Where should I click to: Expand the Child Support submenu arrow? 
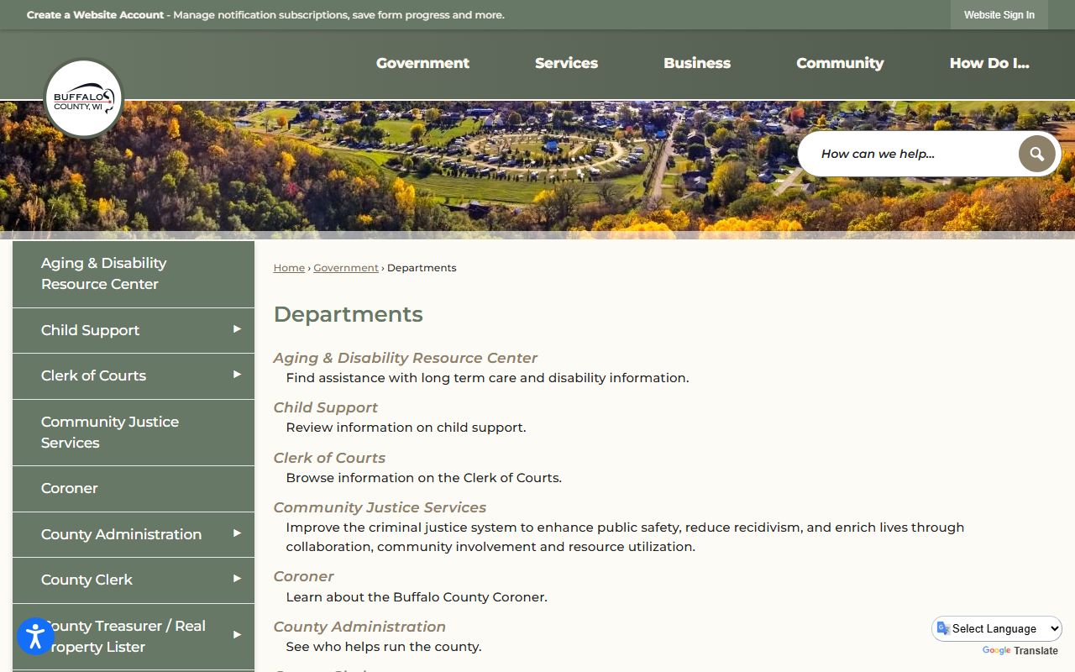[237, 329]
